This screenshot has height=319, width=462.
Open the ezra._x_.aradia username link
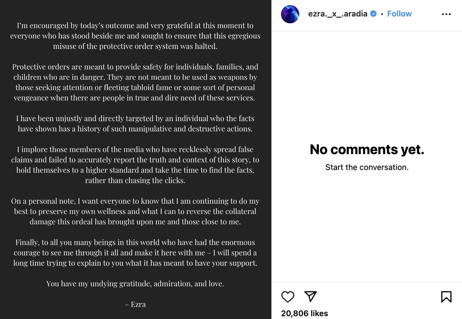click(x=338, y=14)
